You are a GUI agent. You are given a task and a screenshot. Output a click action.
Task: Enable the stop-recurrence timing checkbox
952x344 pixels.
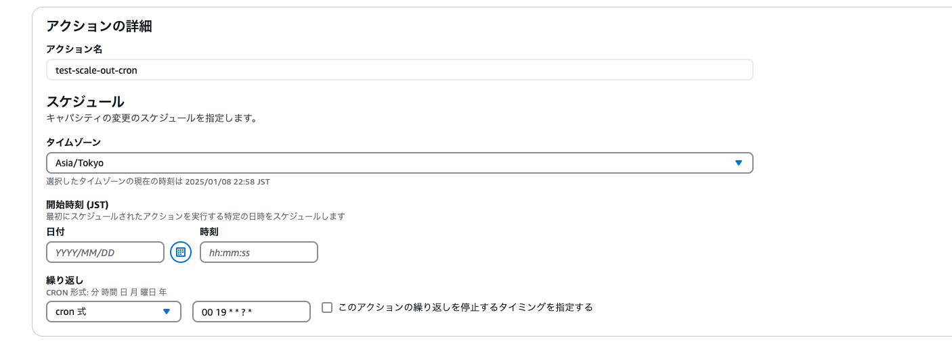327,308
